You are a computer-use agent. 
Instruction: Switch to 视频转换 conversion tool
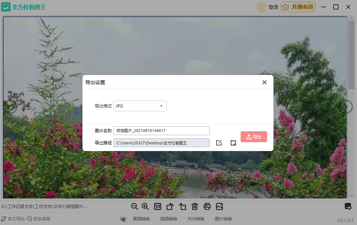point(168,219)
